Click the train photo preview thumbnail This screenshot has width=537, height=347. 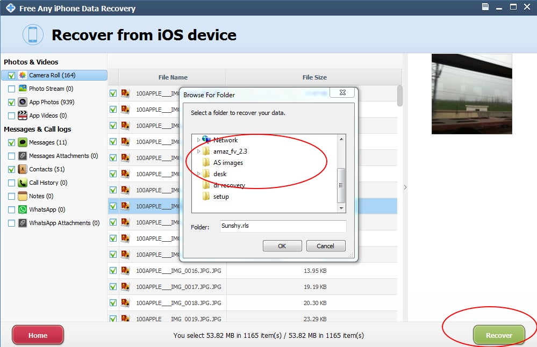[x=471, y=94]
